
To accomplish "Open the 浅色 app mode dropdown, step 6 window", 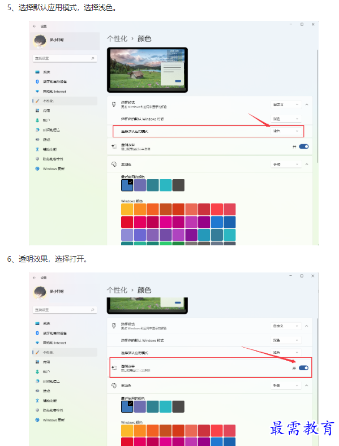I will (x=286, y=352).
